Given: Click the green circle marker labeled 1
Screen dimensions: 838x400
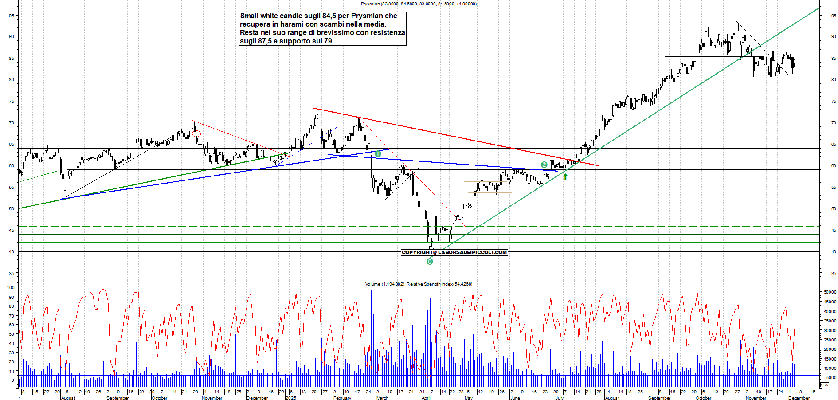Looking at the screenshot, I should click(377, 154).
